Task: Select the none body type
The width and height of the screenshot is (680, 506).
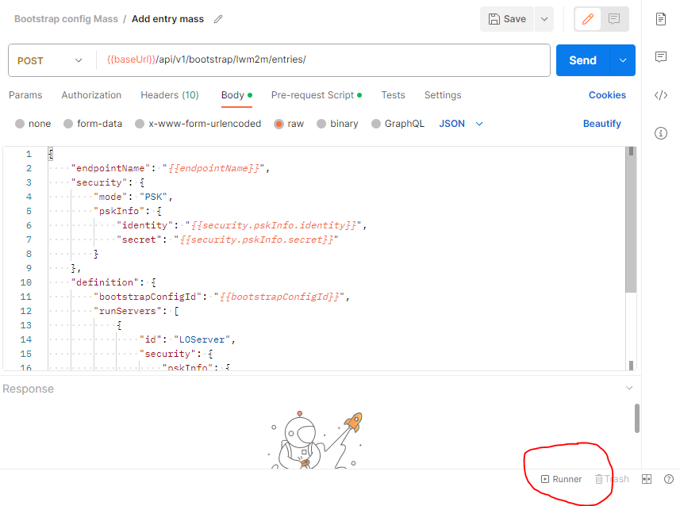Action: pyautogui.click(x=33, y=124)
